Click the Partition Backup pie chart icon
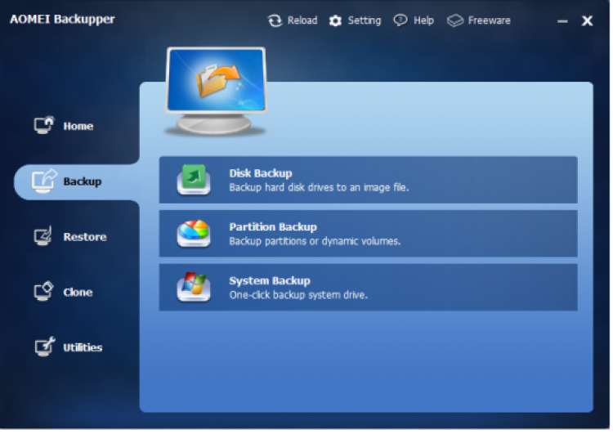 point(195,235)
